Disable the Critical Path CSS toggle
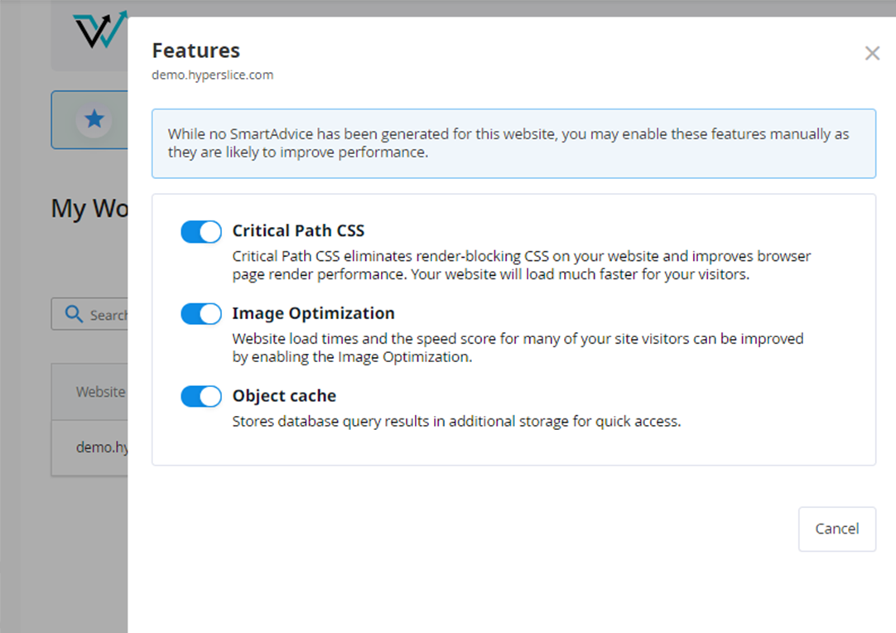 (x=201, y=232)
